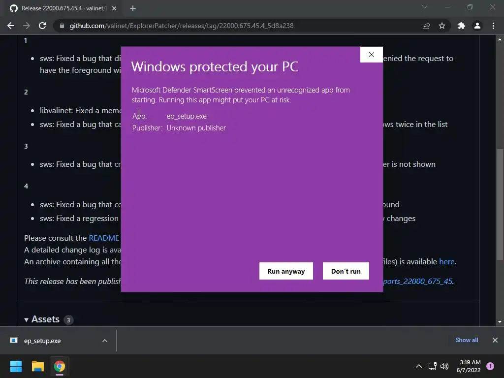Image resolution: width=504 pixels, height=378 pixels.
Task: Click ep_setup.exe app name in dialog
Action: coord(187,116)
